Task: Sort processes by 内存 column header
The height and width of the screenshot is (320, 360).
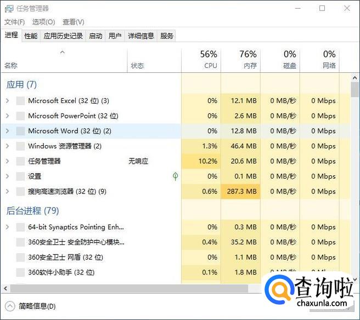Action: click(248, 60)
